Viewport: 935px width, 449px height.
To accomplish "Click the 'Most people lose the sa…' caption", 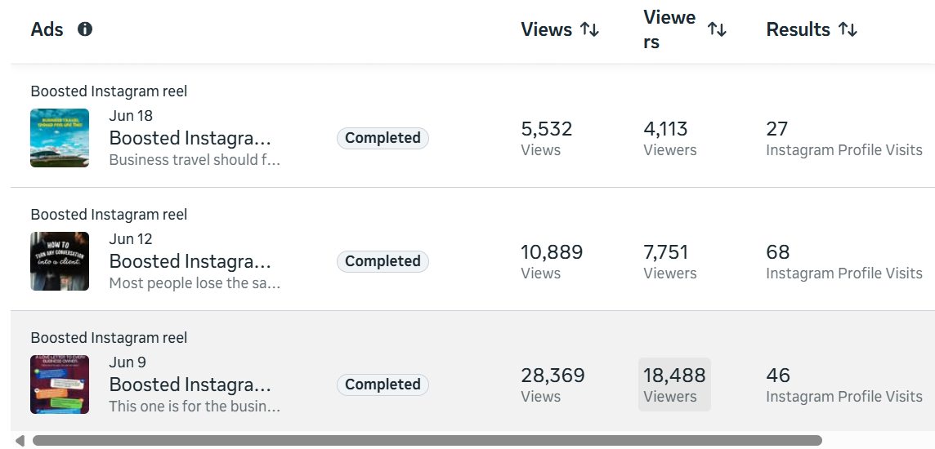I will [x=195, y=282].
